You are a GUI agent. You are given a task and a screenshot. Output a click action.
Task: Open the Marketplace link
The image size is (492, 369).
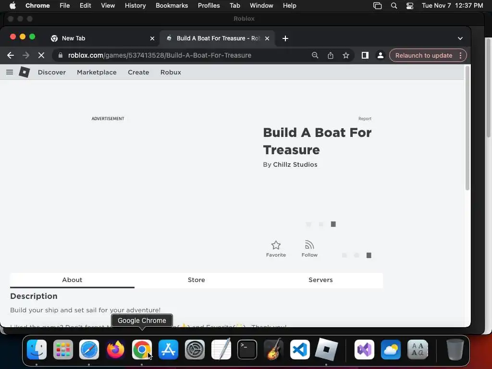pos(97,72)
